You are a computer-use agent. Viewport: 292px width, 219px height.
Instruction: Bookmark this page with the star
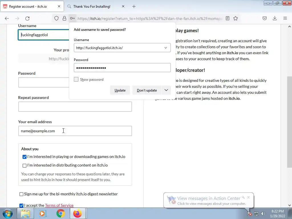pos(236,18)
